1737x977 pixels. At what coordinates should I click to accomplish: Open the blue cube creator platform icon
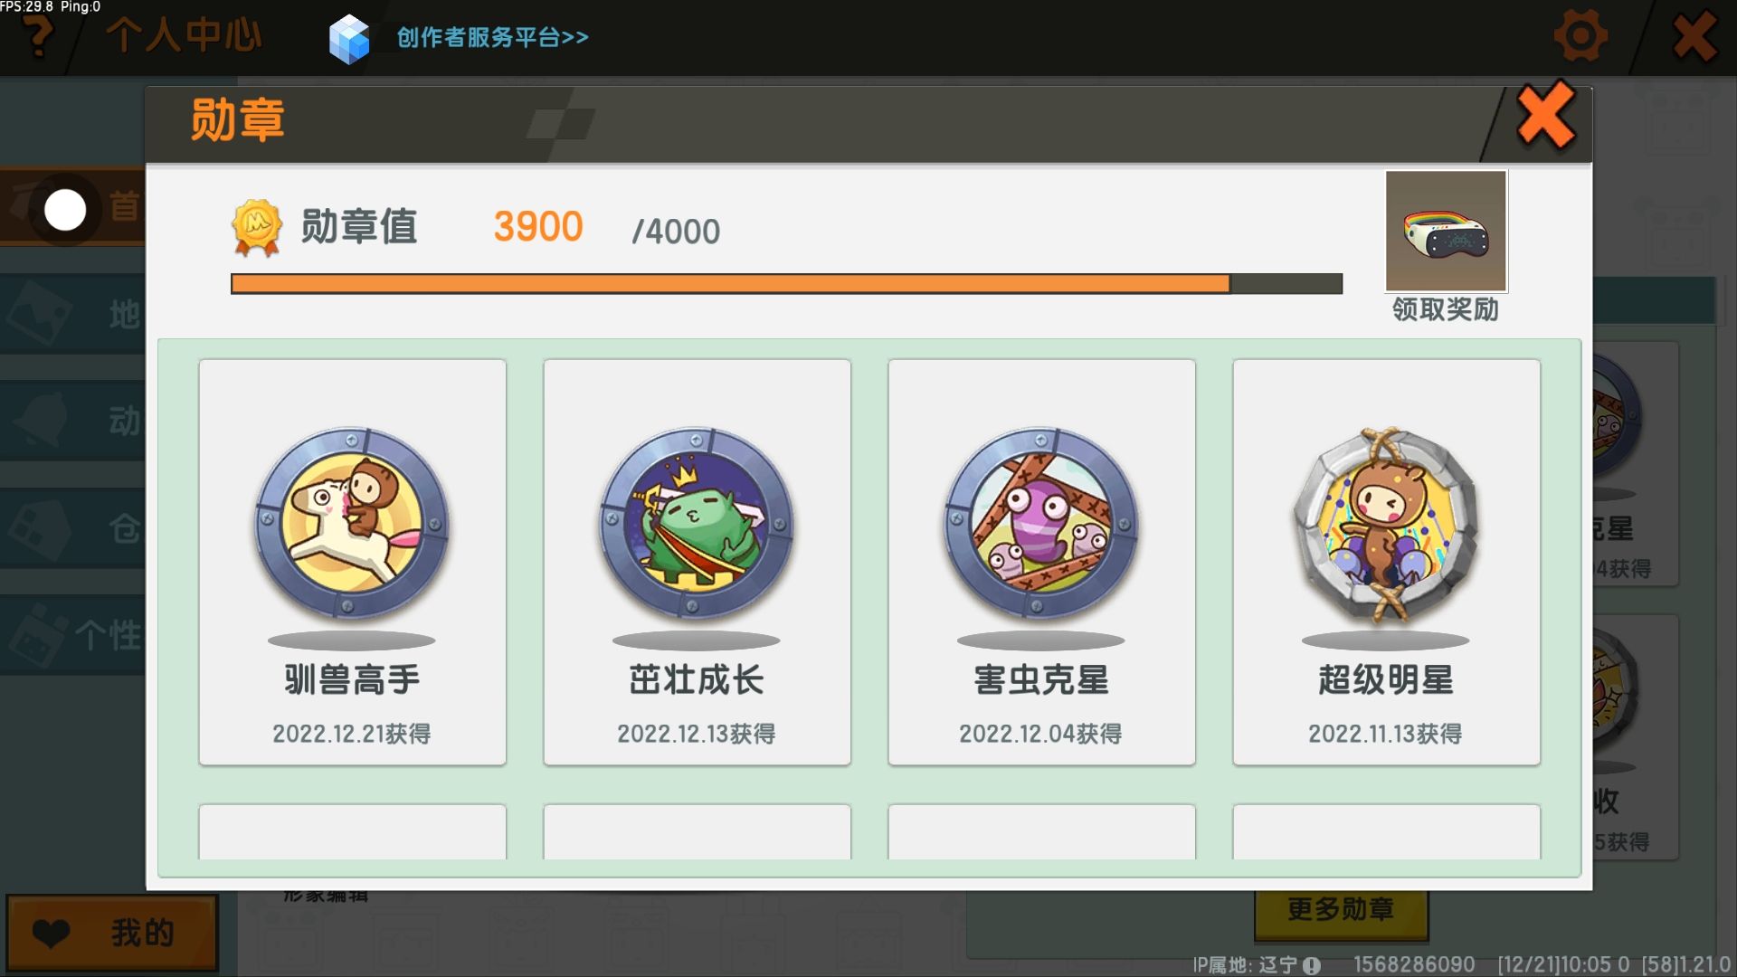click(x=349, y=39)
